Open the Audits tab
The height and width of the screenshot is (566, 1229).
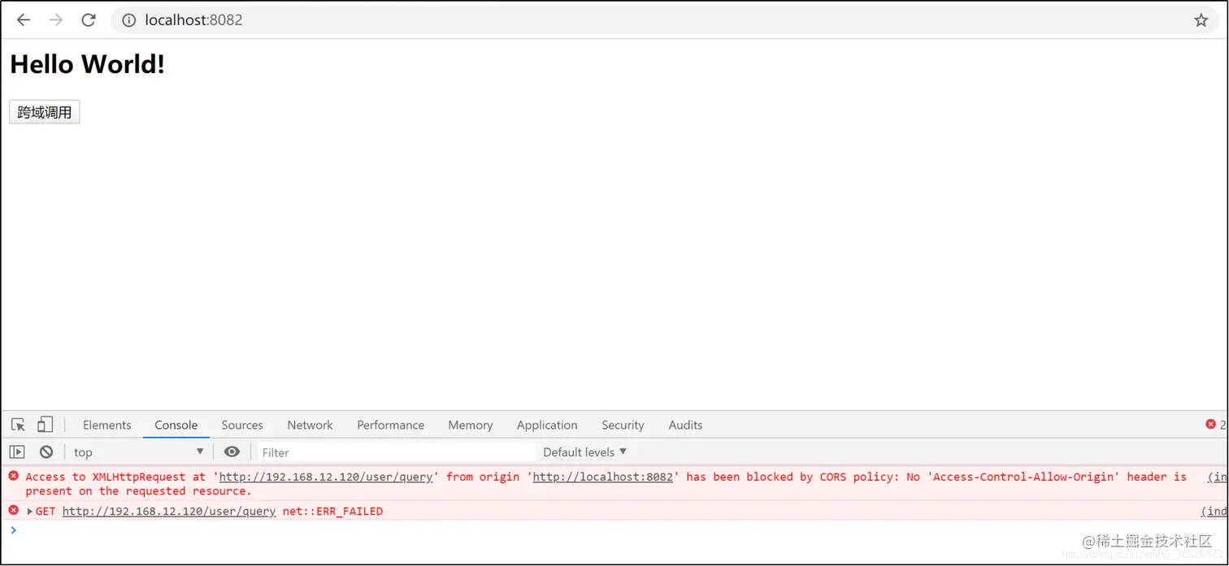(x=685, y=425)
